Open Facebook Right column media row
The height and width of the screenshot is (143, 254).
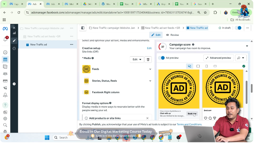(117, 92)
